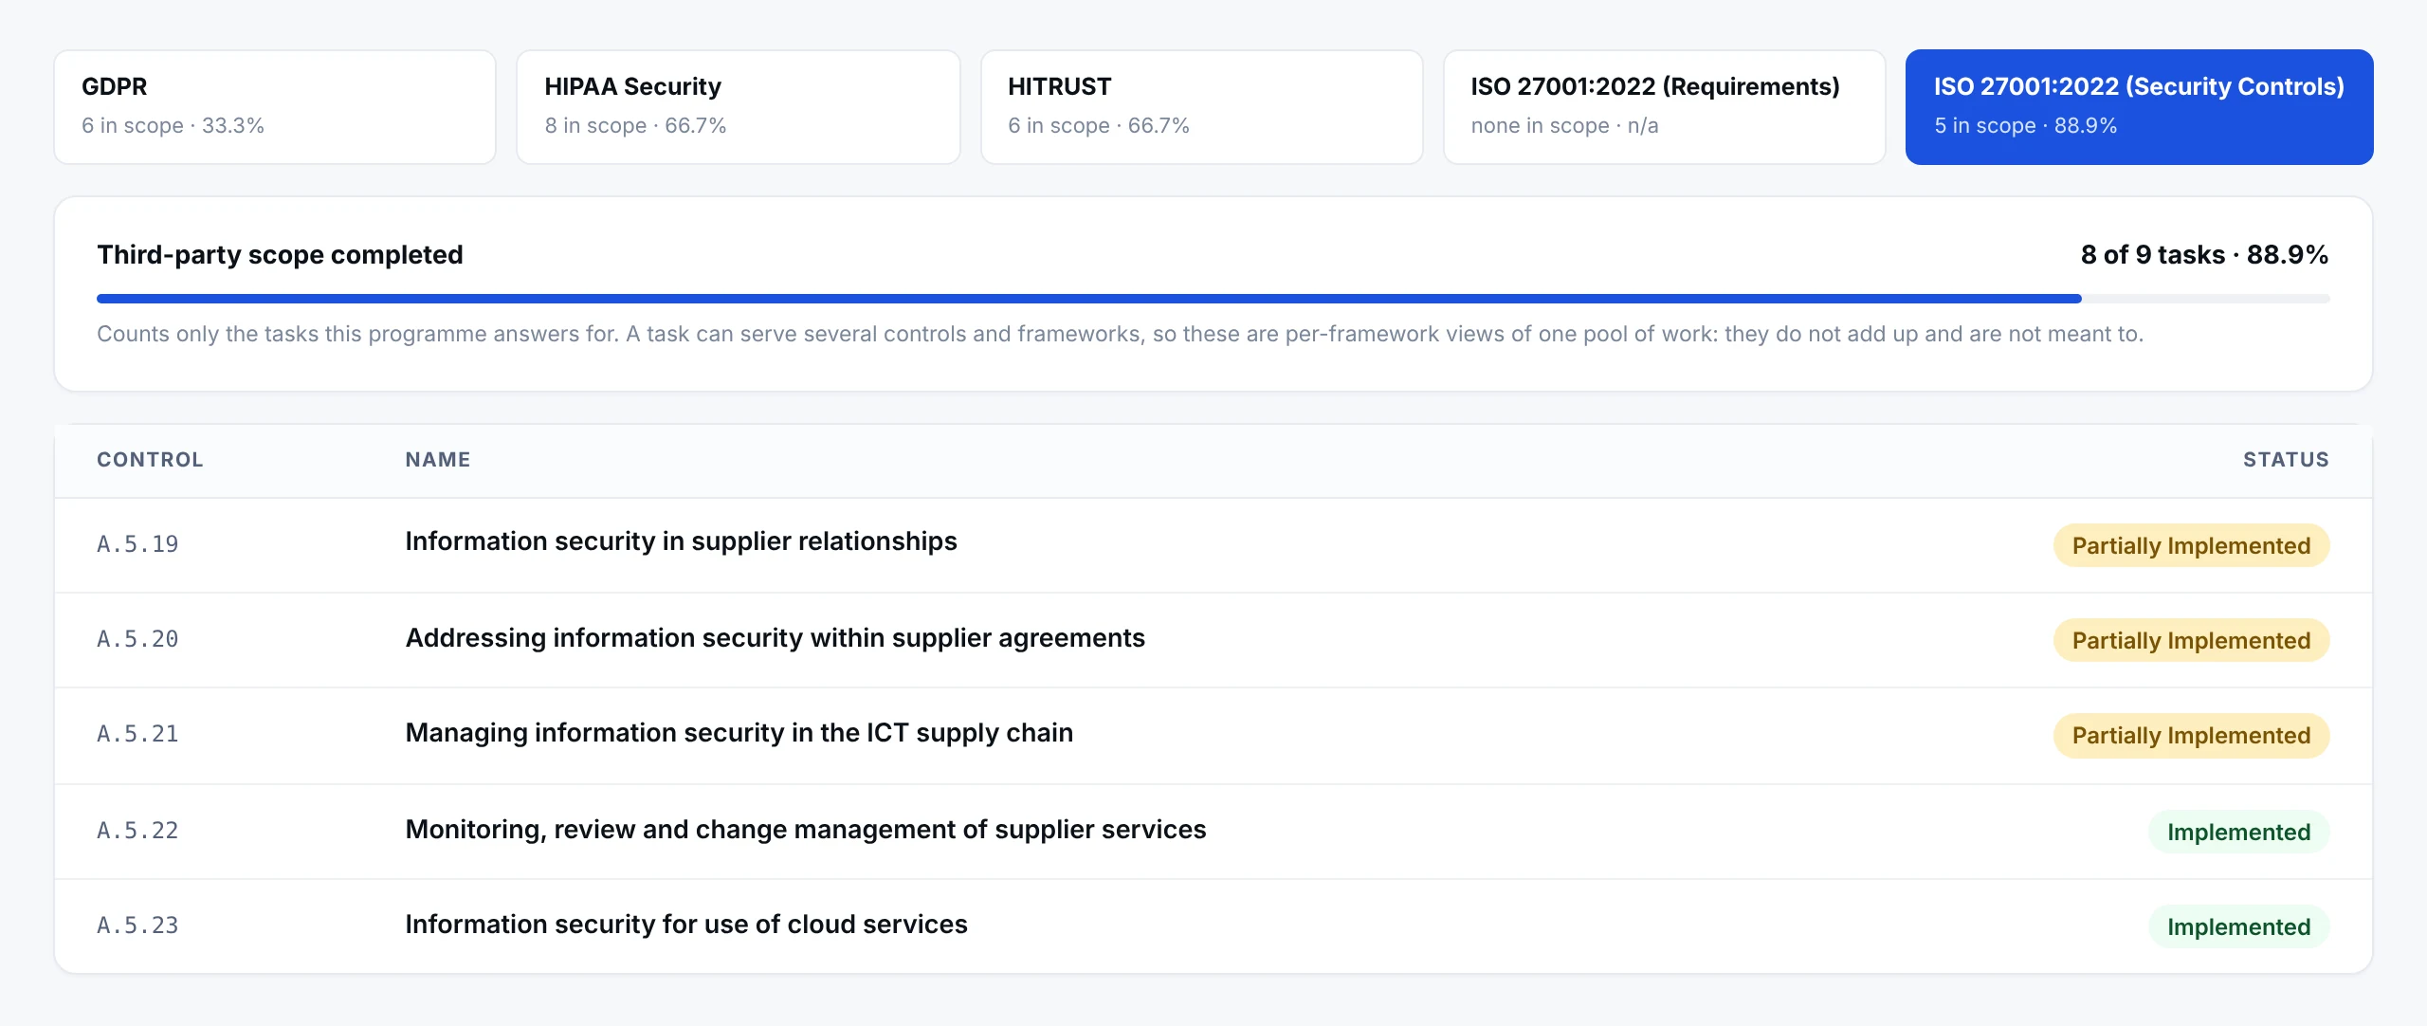Screen dimensions: 2427x1026
Task: Click the NAME column header
Action: 438,460
